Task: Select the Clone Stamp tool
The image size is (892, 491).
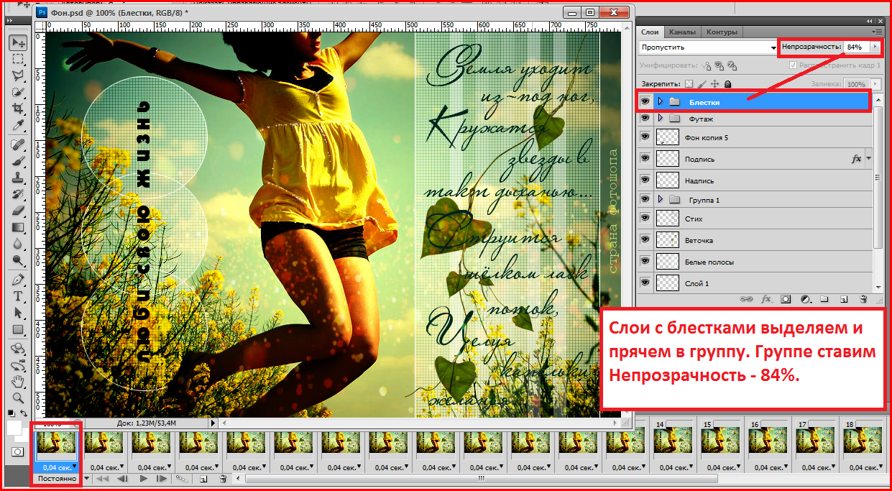Action: click(19, 178)
